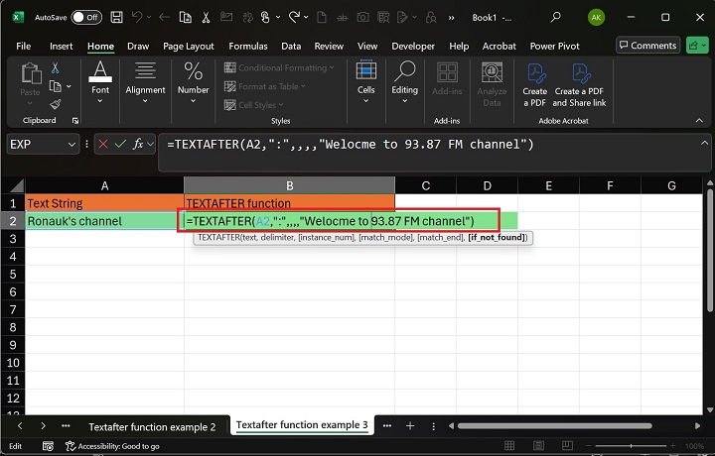Viewport: 715px width, 456px height.
Task: Select cell A2 containing Ronauk's channel
Action: tap(104, 220)
